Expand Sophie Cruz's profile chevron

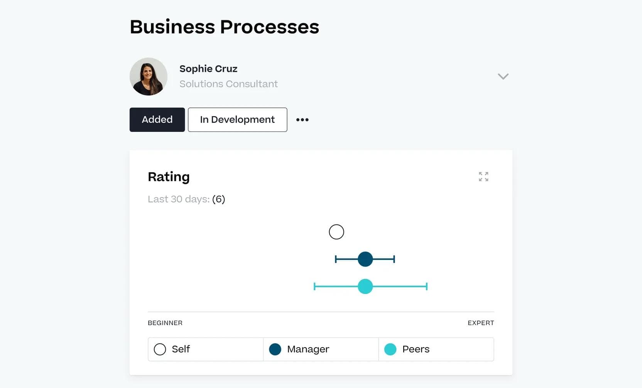(503, 76)
